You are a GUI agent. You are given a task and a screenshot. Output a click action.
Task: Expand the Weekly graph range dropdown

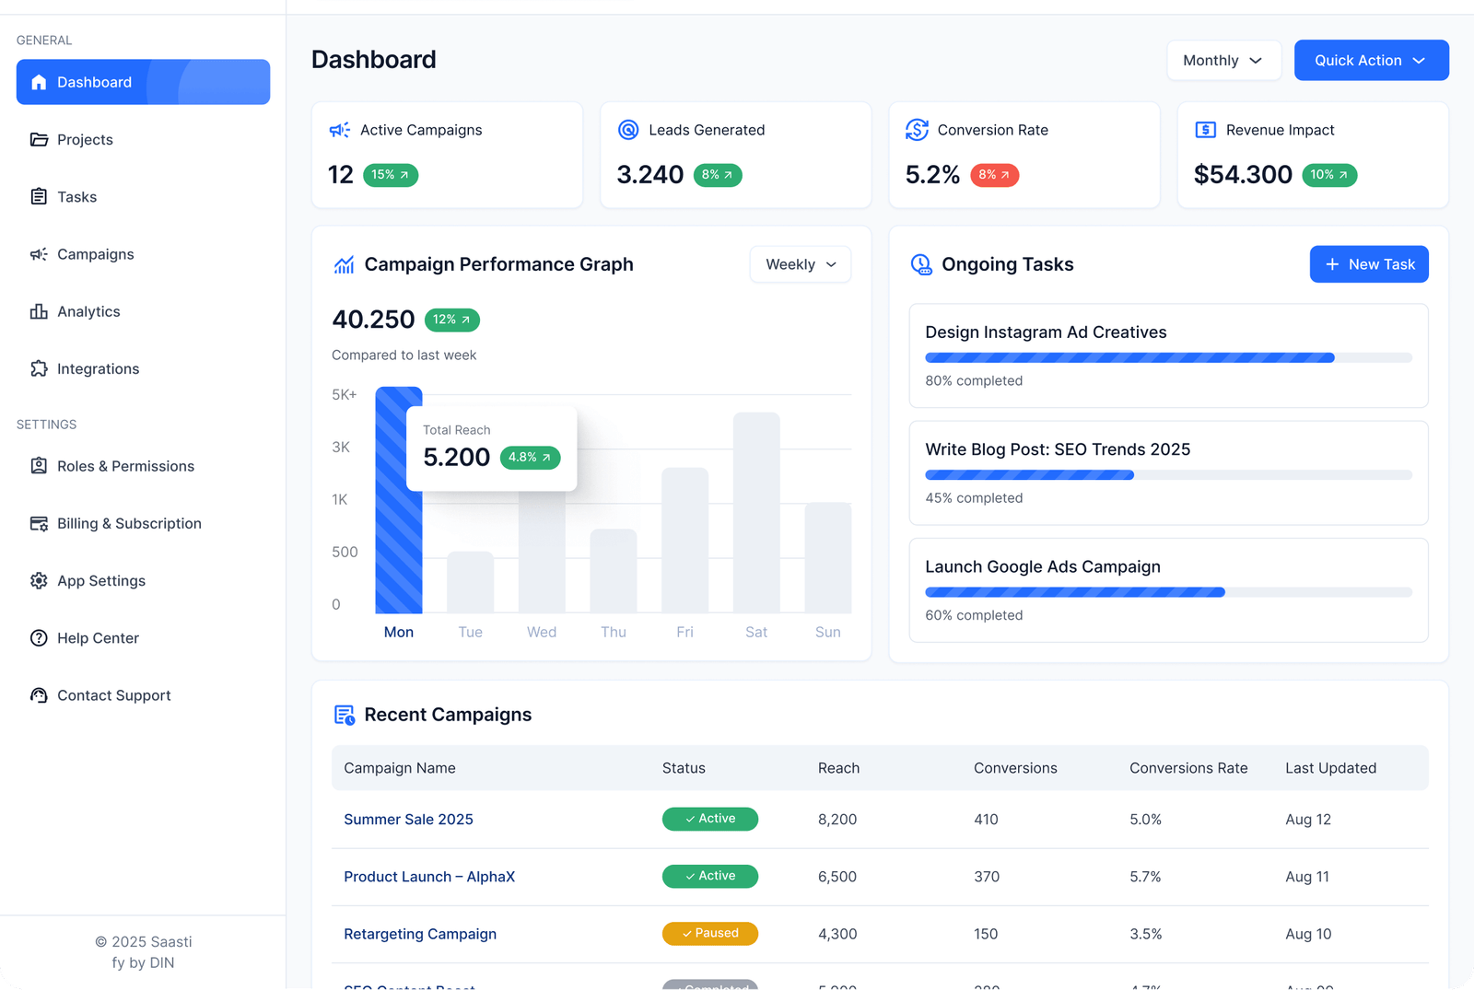point(801,264)
